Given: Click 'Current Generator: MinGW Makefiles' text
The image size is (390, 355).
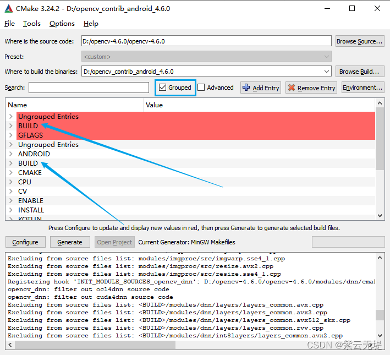Looking at the screenshot, I should coord(186,242).
